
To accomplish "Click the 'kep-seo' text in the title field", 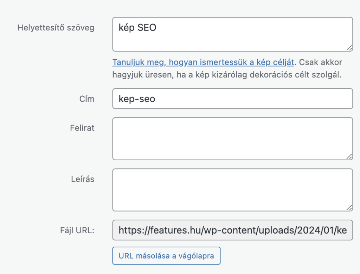I will pyautogui.click(x=137, y=99).
